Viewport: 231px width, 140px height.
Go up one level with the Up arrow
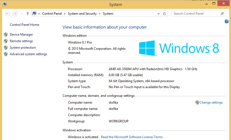(x=28, y=14)
